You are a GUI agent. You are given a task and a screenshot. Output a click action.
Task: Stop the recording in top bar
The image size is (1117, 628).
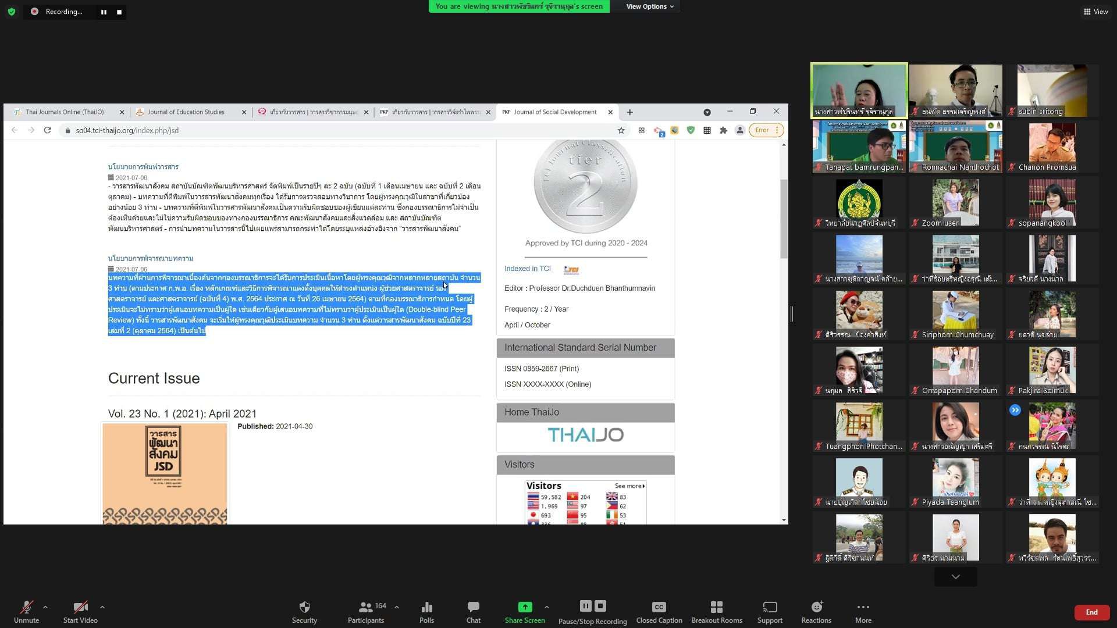point(119,12)
